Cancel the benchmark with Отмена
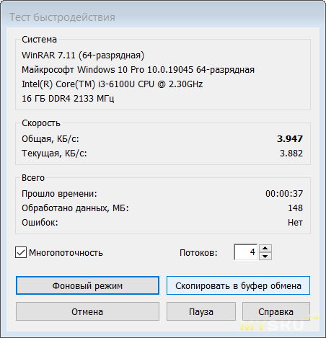The width and height of the screenshot is (326, 338). coord(87,311)
